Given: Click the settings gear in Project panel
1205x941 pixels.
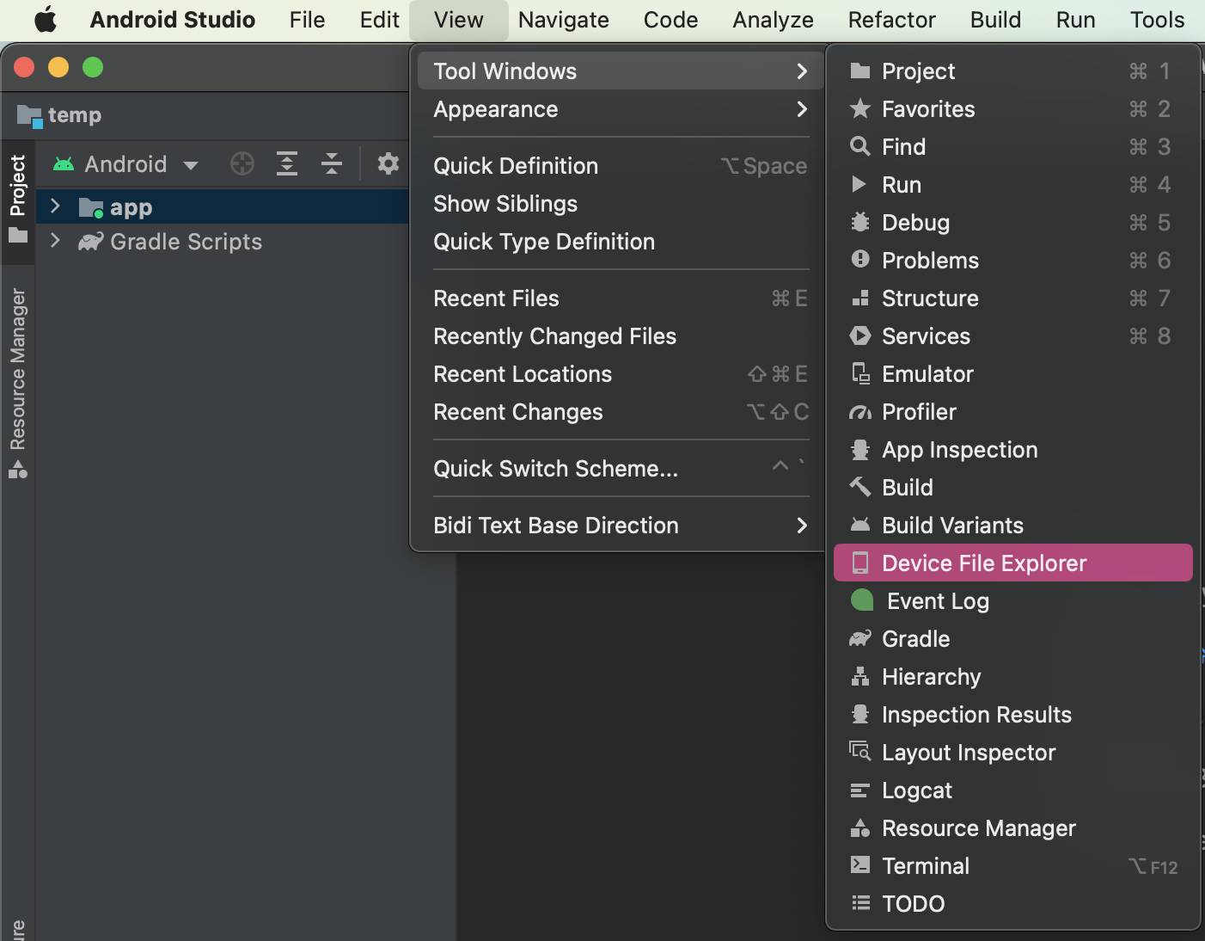Looking at the screenshot, I should (x=388, y=163).
